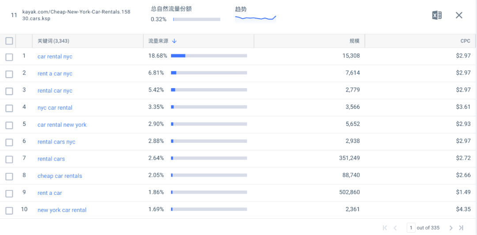Click the page number input field
The height and width of the screenshot is (235, 477).
(411, 228)
